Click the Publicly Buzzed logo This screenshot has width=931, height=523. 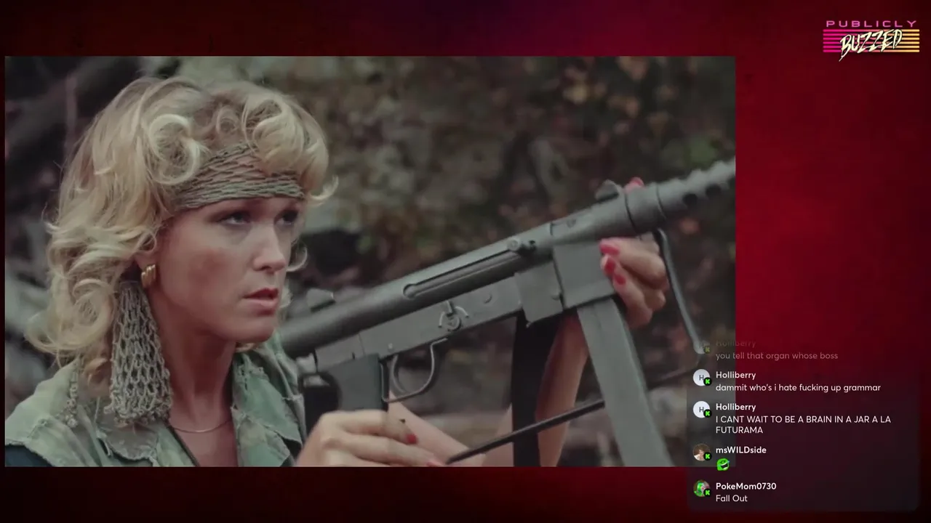(870, 39)
